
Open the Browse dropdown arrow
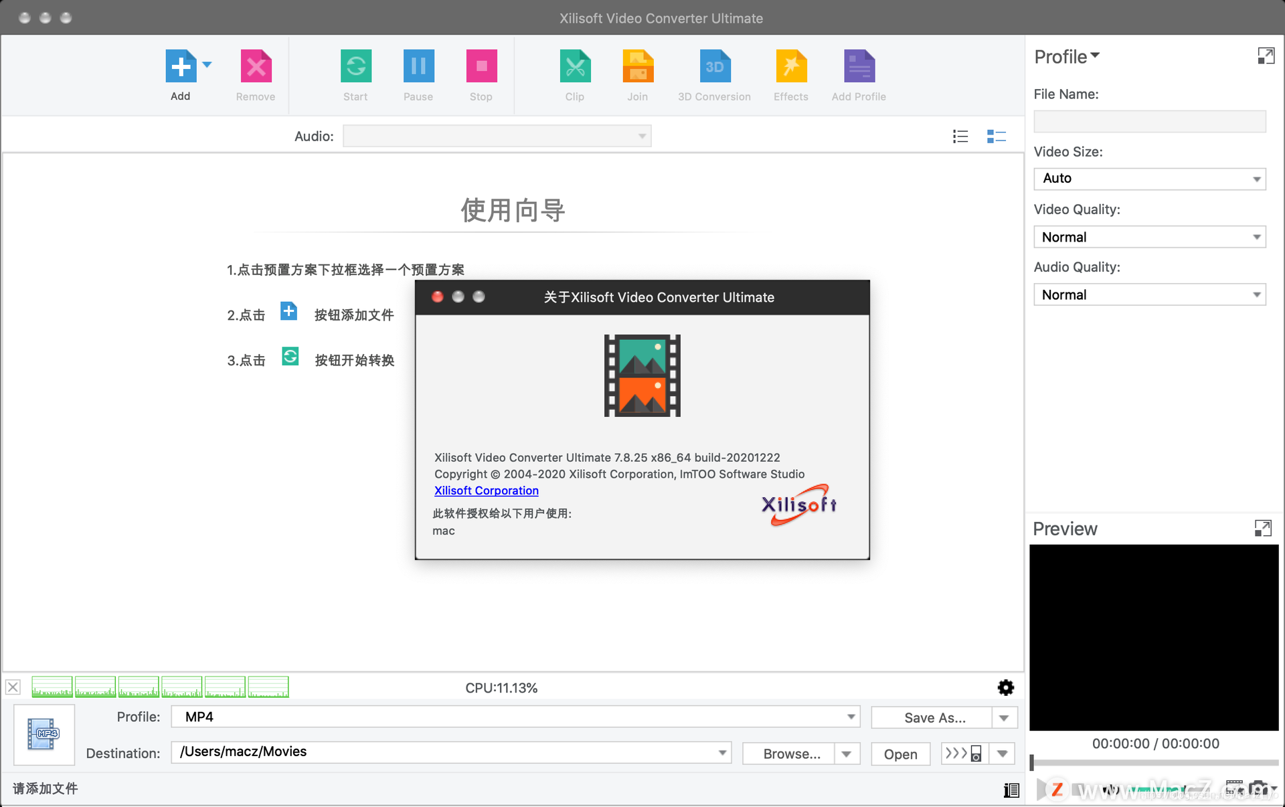click(847, 753)
